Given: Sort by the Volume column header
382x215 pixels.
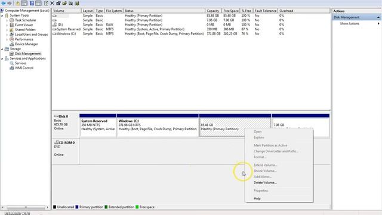Looking at the screenshot, I should coord(66,11).
